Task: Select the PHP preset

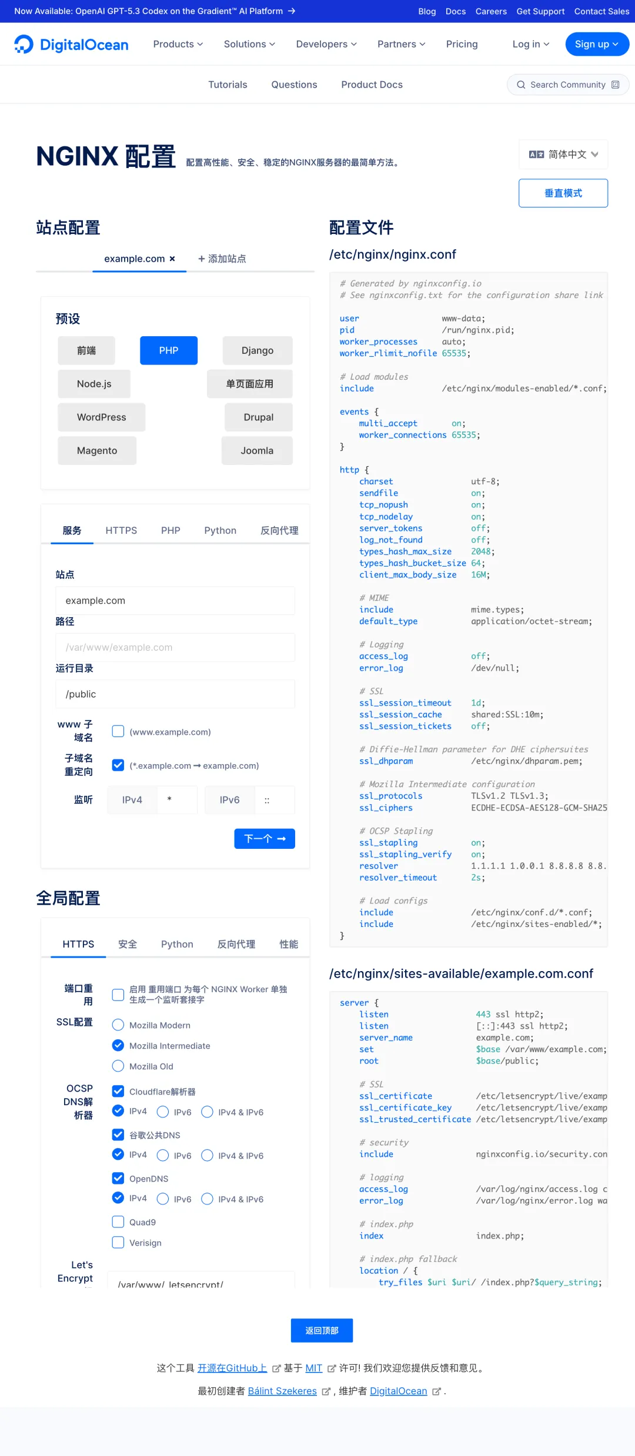Action: [x=169, y=350]
